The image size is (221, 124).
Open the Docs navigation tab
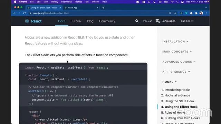coord(62,21)
